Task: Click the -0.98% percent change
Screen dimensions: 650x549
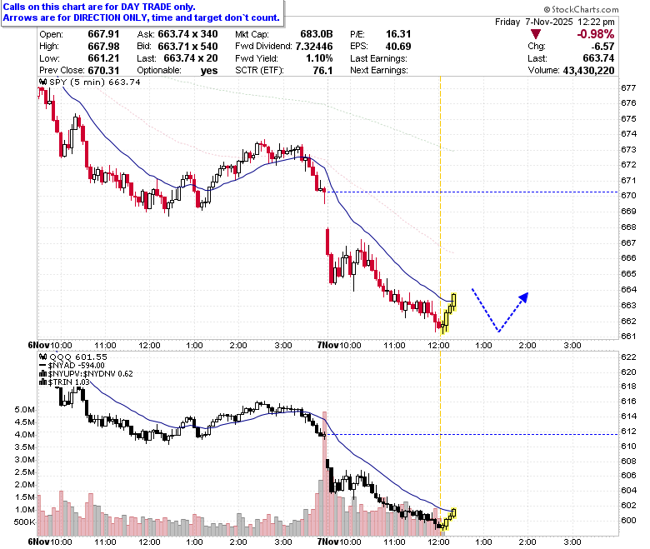Action: coord(595,34)
